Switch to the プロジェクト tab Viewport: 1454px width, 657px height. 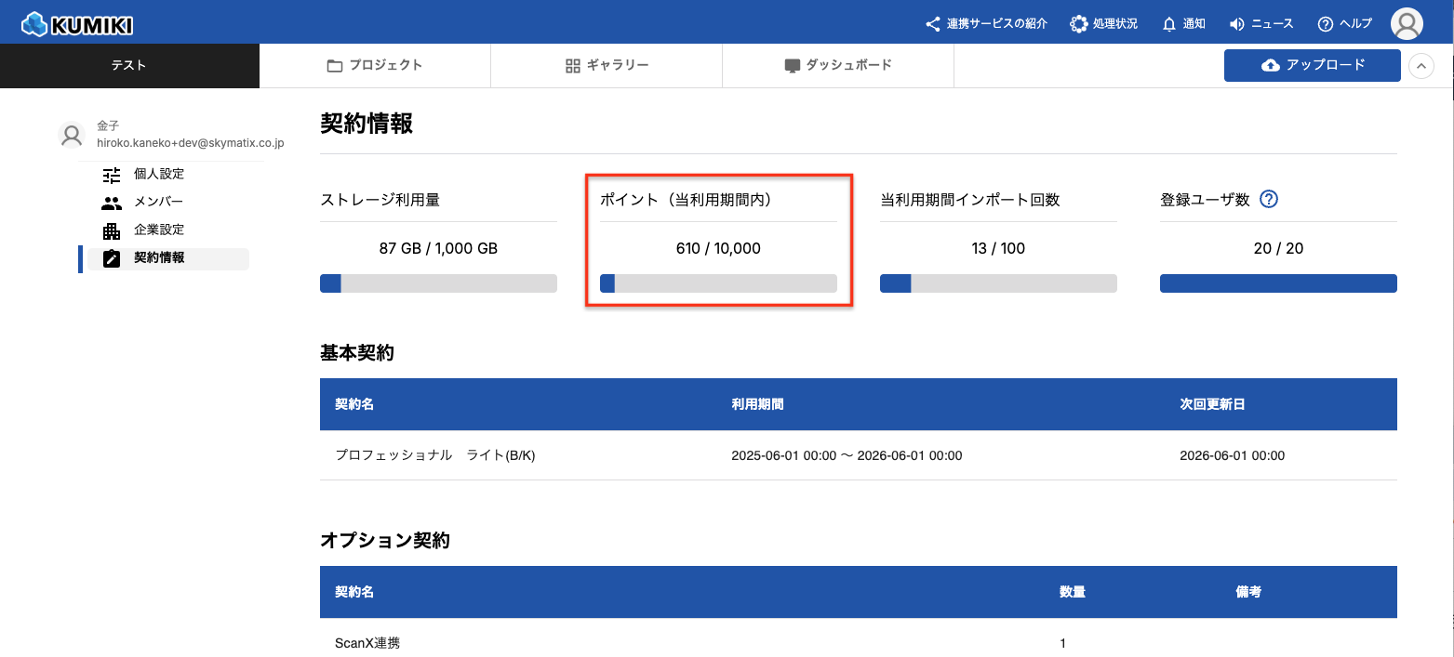click(x=375, y=65)
